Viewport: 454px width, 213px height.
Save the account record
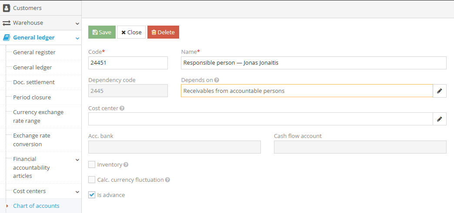point(102,33)
